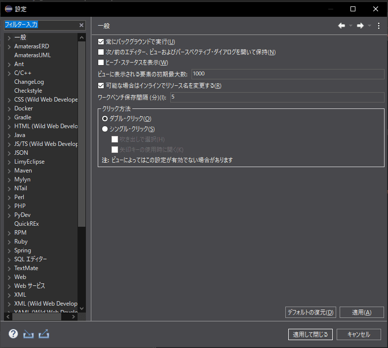
Task: Enable ヒープ・ステータスを表示 checkbox
Action: click(101, 63)
